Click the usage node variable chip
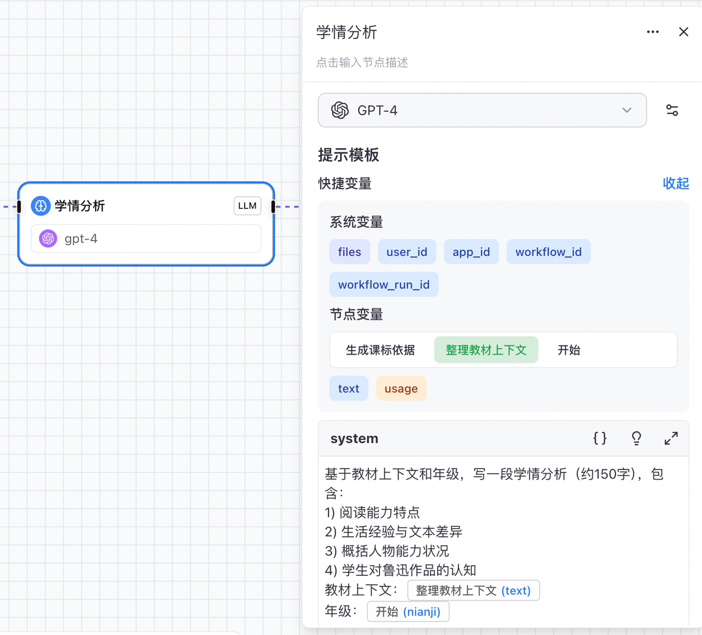Screen dimensions: 702x635 tap(401, 388)
